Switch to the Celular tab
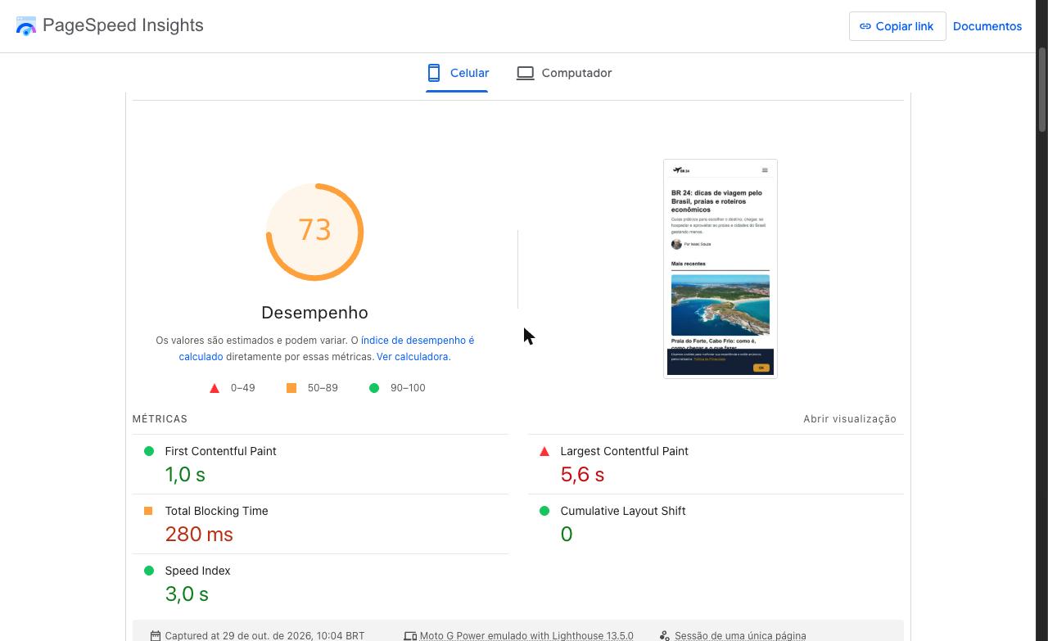Screen dimensions: 1048x641 [x=457, y=73]
